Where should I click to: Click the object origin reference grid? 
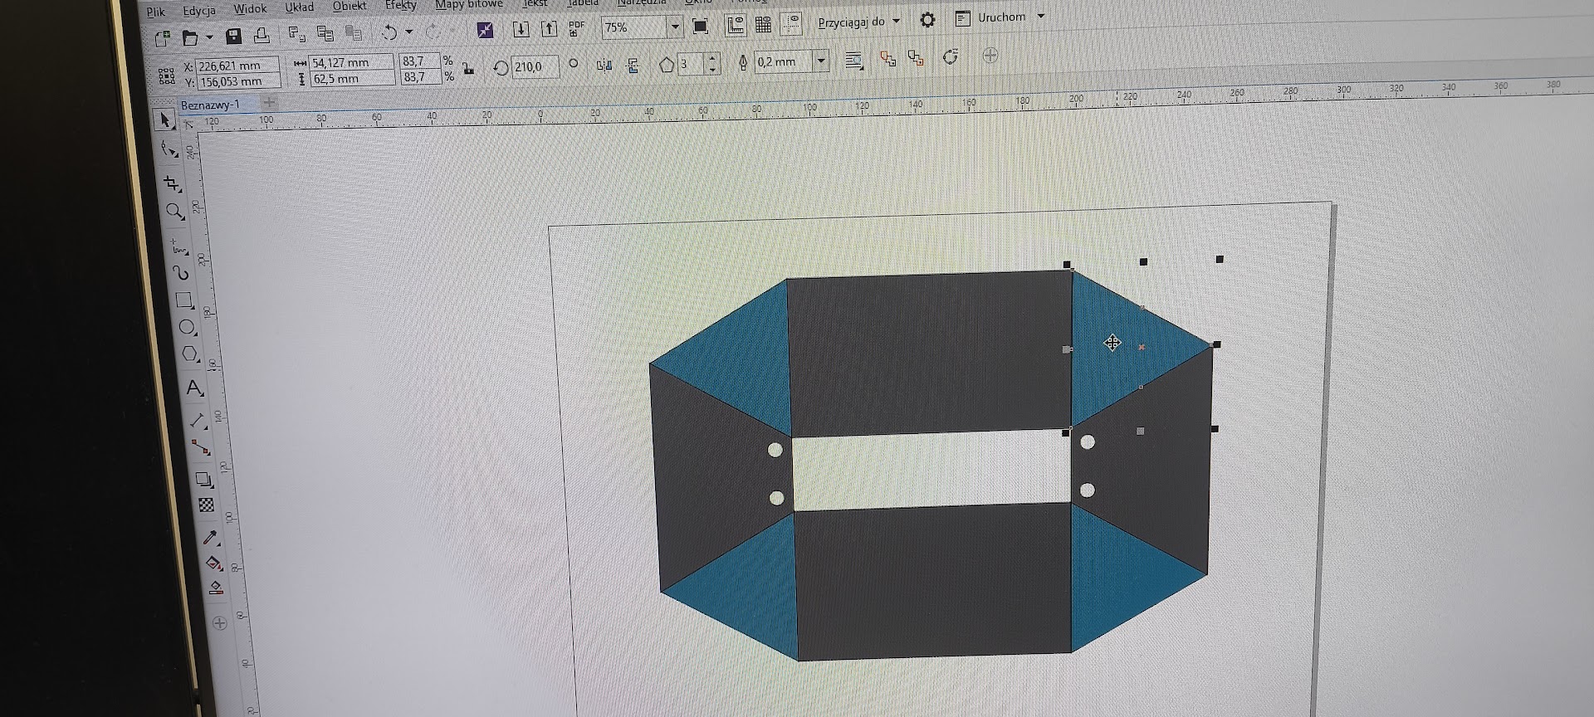tap(166, 76)
